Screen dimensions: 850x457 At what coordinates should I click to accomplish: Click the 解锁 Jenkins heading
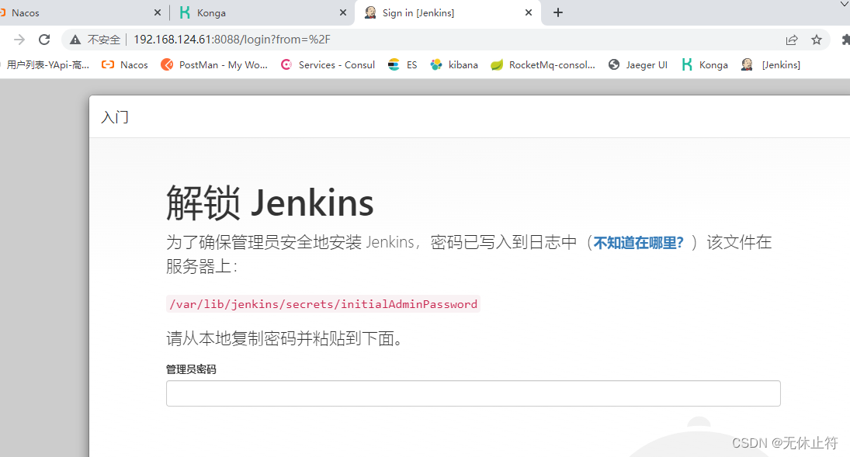[270, 203]
